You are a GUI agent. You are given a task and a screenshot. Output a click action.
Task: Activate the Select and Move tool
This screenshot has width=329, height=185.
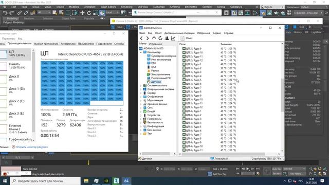pos(82,13)
